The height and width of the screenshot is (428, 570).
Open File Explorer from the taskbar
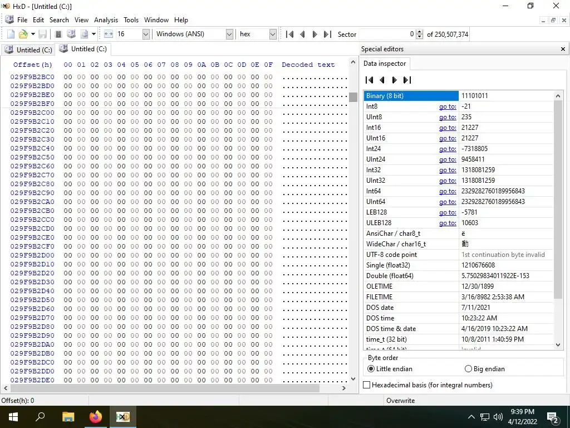68,417
